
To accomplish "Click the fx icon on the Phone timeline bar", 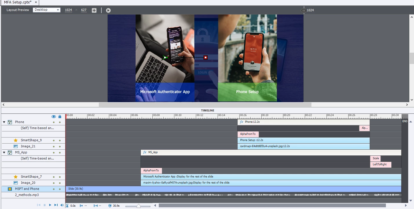I will [x=241, y=122].
